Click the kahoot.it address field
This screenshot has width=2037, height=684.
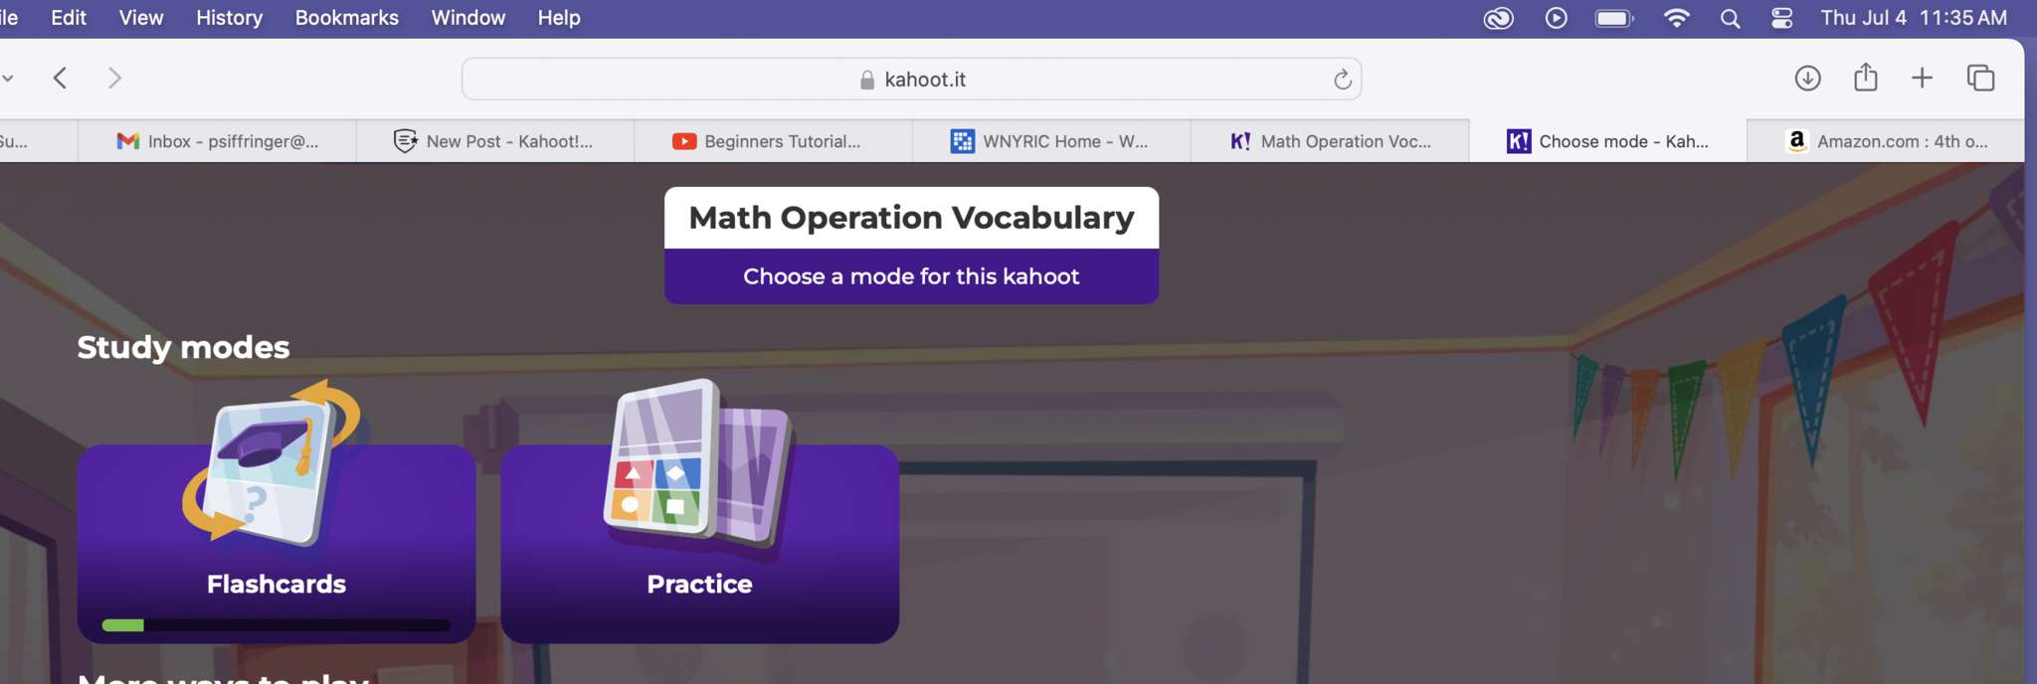[x=911, y=80]
